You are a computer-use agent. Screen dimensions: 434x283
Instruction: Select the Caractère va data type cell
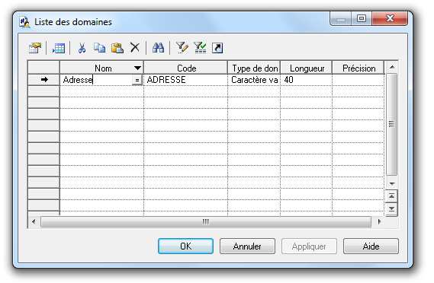(x=254, y=80)
